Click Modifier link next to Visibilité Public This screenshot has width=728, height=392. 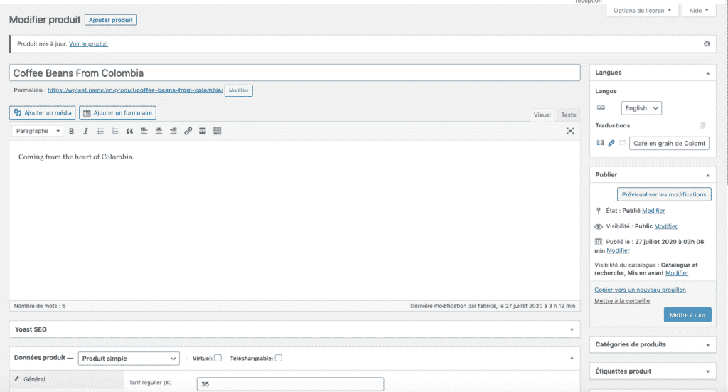(665, 226)
